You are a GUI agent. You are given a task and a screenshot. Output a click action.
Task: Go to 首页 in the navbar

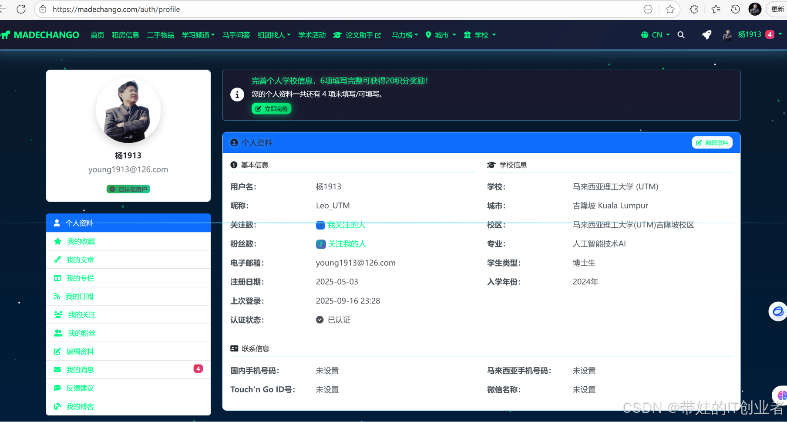point(98,35)
